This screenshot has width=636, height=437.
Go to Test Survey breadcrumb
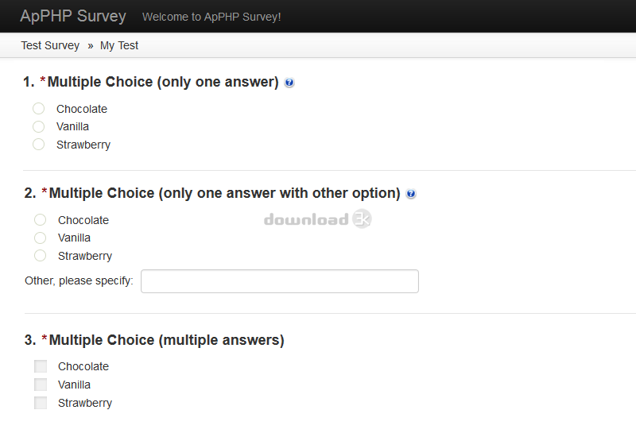[x=50, y=45]
